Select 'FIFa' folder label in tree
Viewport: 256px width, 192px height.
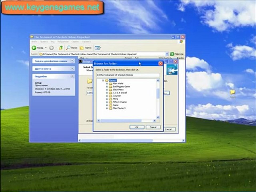click(115, 99)
